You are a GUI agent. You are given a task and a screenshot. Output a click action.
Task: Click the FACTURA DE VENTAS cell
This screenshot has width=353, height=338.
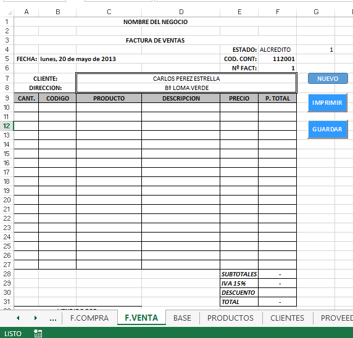[156, 40]
